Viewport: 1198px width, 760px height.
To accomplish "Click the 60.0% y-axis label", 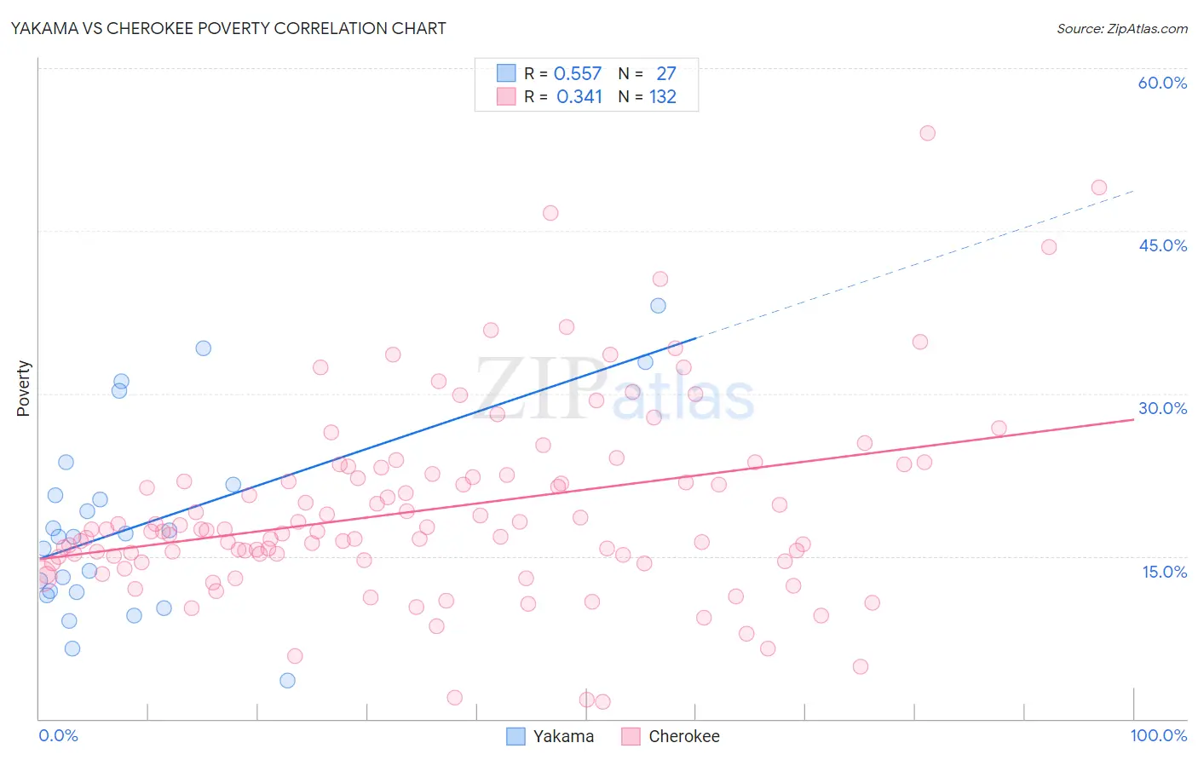I will pos(1162,83).
